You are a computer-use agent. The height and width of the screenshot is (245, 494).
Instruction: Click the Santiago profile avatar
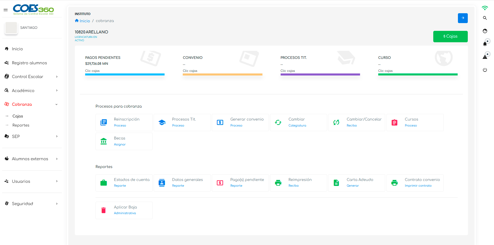(x=11, y=28)
